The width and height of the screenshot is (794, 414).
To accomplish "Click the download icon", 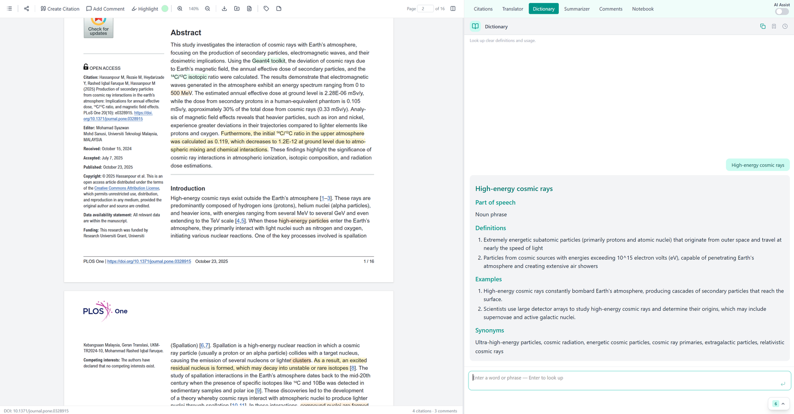I will pos(224,8).
